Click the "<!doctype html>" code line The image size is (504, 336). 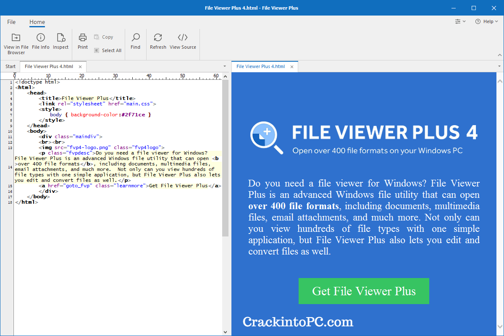click(x=37, y=82)
